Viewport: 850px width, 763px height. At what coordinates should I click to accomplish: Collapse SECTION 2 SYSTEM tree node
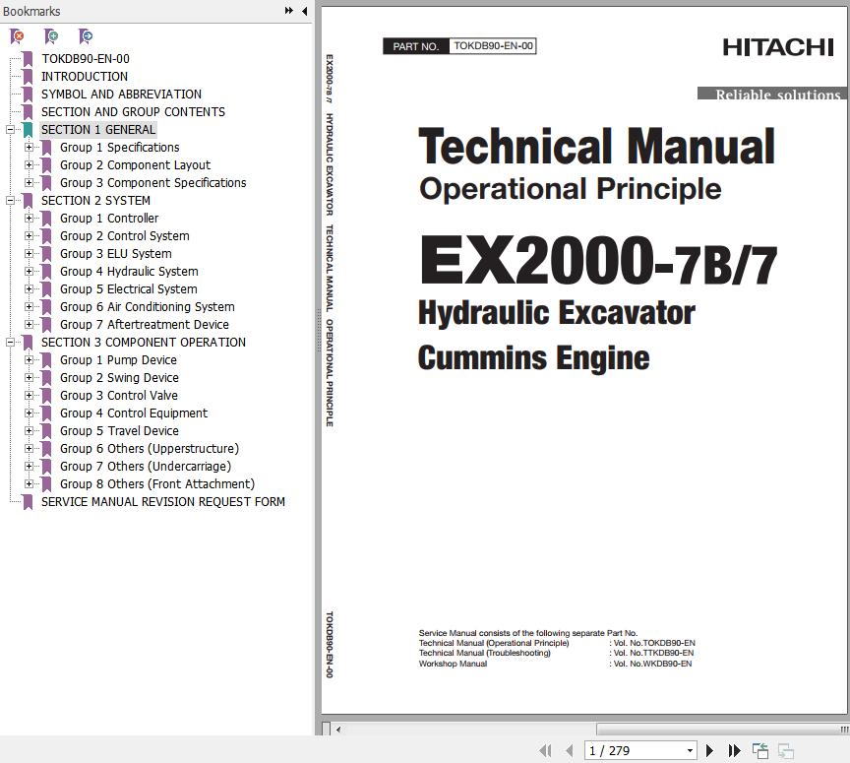[x=11, y=201]
